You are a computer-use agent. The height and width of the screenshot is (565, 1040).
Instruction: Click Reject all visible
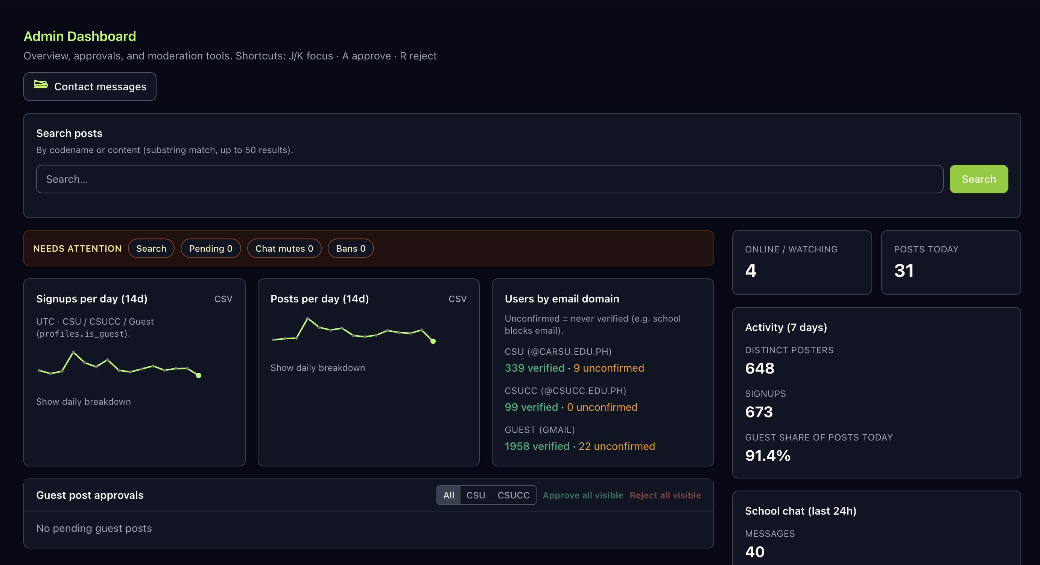click(665, 495)
